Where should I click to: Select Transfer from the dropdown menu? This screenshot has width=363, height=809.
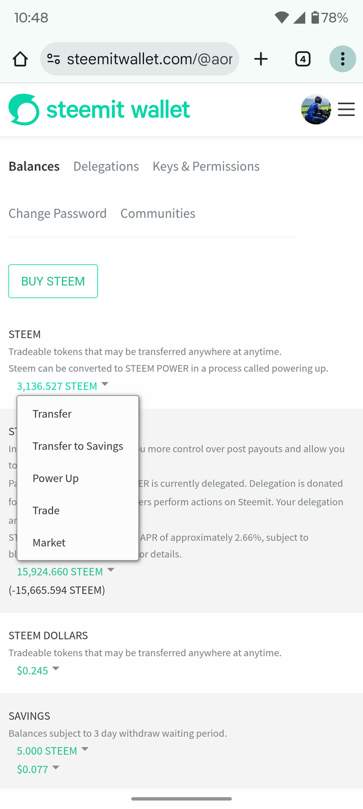click(x=52, y=414)
